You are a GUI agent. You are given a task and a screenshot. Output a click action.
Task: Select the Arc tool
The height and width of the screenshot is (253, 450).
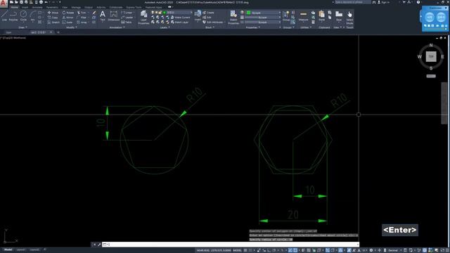[33, 16]
